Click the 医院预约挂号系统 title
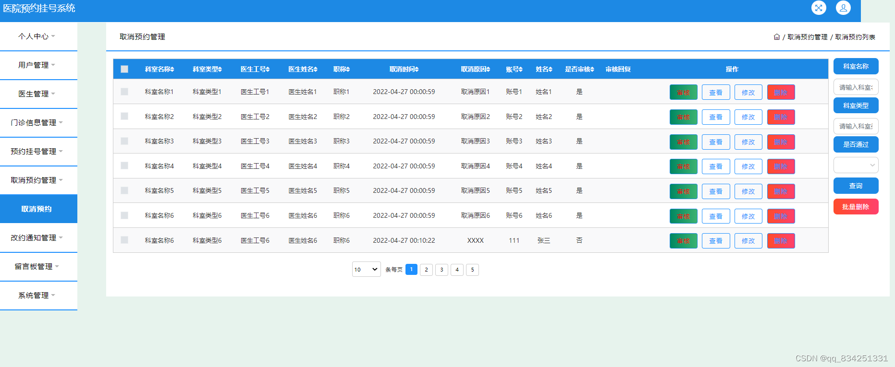 coord(39,8)
